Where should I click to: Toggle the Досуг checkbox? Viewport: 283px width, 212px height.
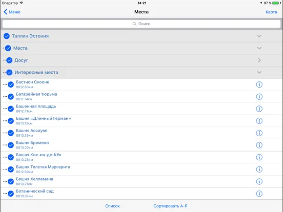[x=9, y=60]
